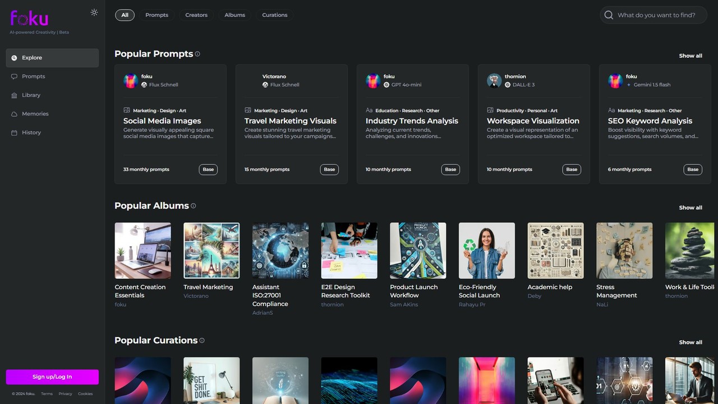Click info icon next to Popular Prompts

point(197,54)
